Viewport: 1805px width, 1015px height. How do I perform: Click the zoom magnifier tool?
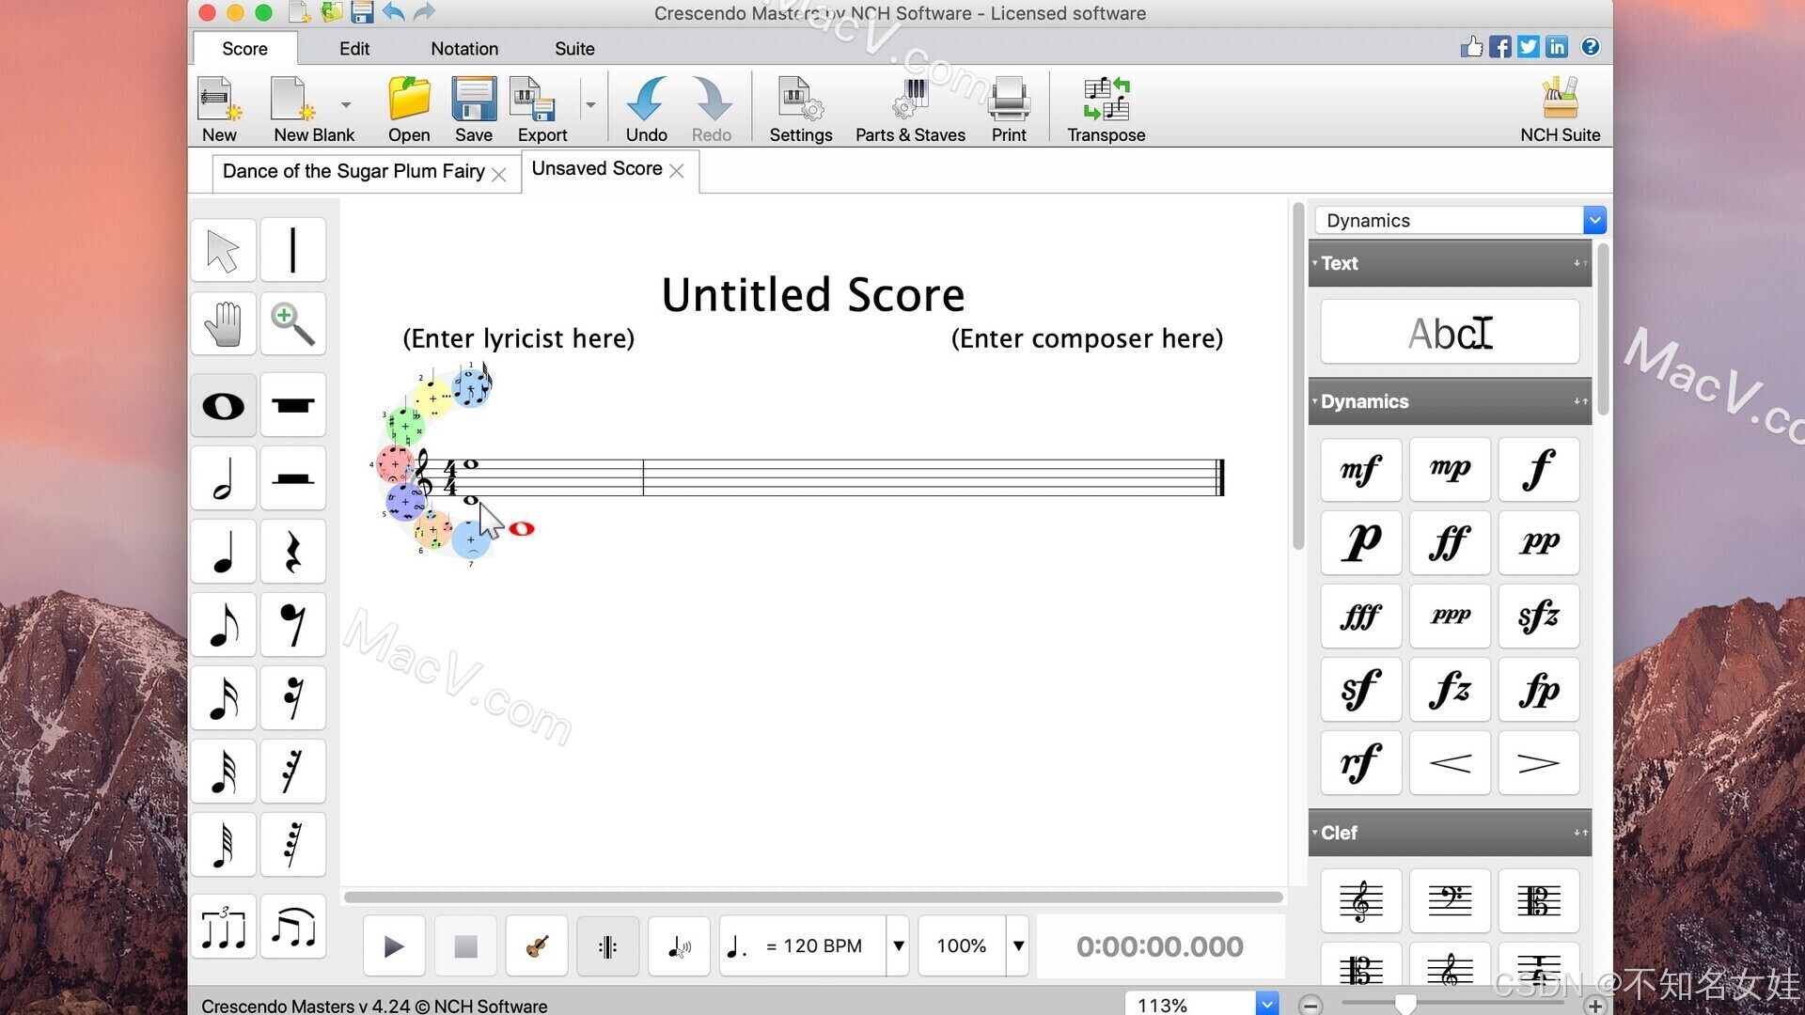click(292, 324)
